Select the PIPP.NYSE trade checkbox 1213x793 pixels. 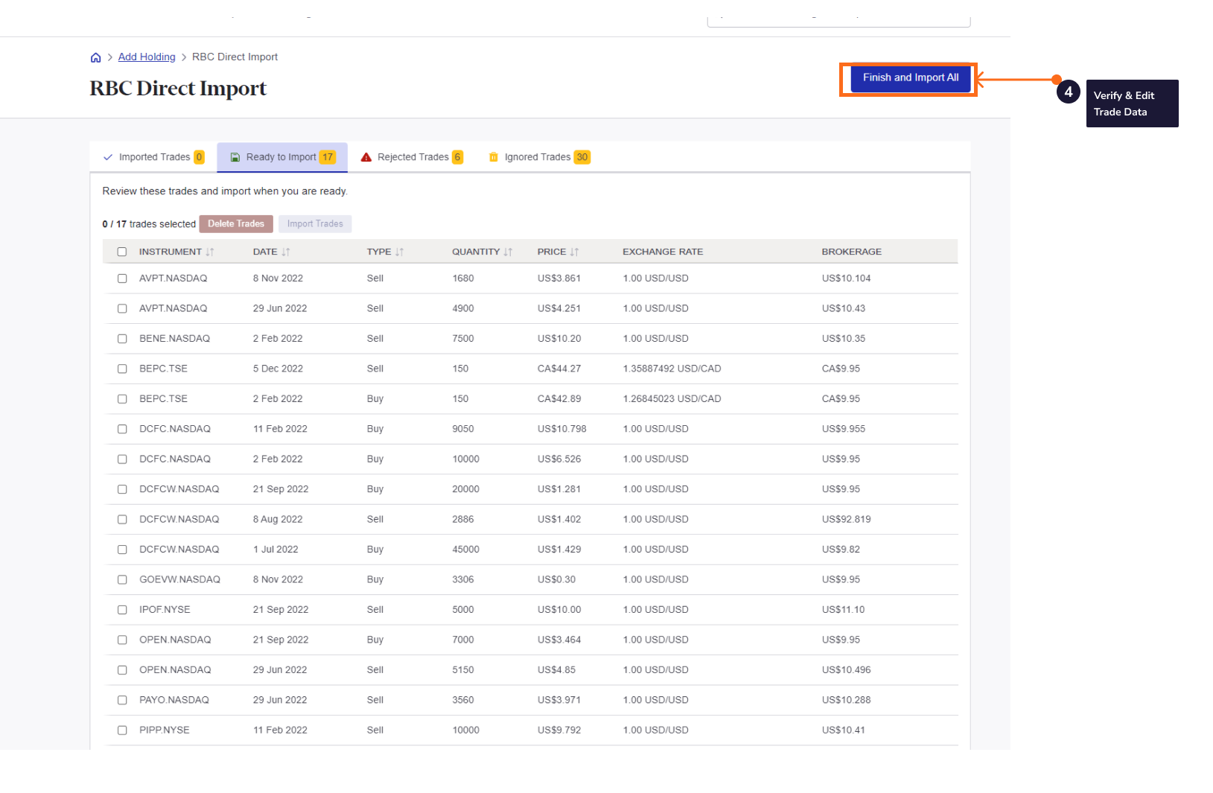pos(122,730)
